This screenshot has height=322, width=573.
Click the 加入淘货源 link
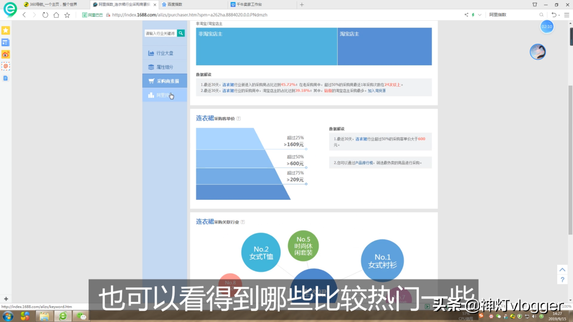click(x=377, y=91)
